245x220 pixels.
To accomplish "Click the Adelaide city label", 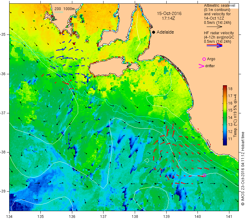I will pos(165,32).
